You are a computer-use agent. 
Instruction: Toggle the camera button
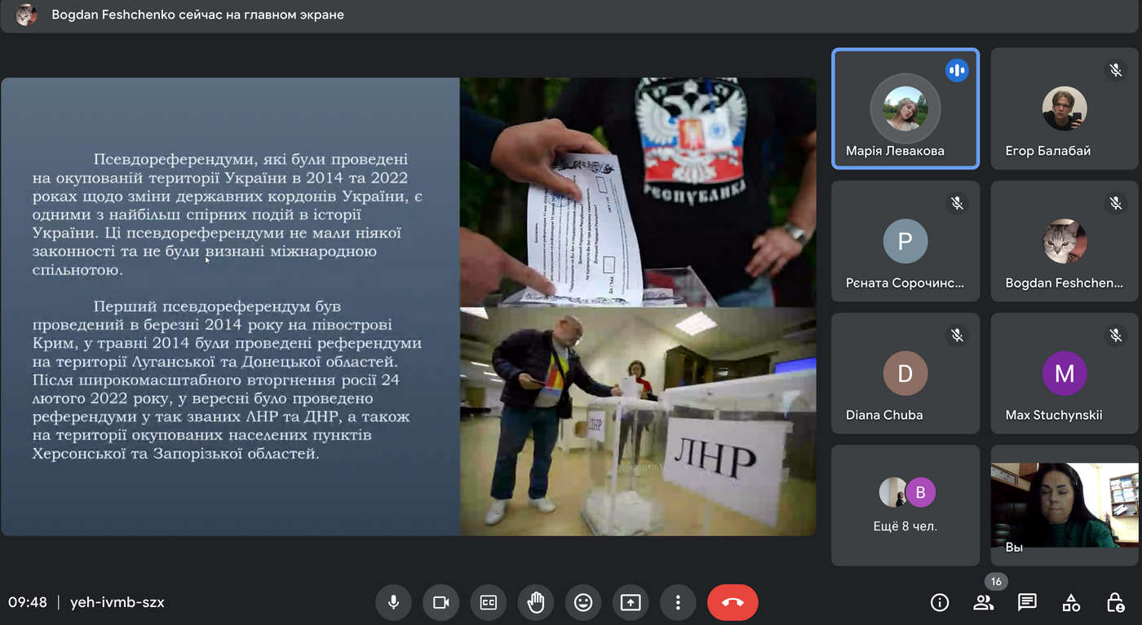coord(440,602)
